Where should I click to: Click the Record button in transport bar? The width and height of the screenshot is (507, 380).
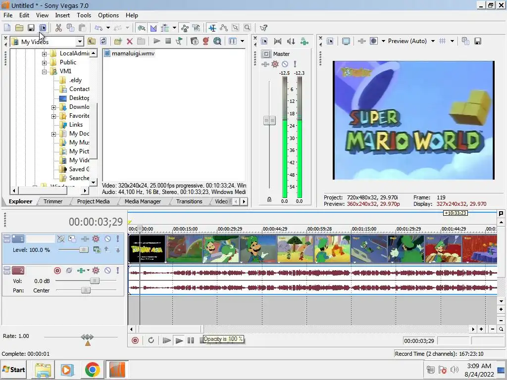(x=135, y=340)
